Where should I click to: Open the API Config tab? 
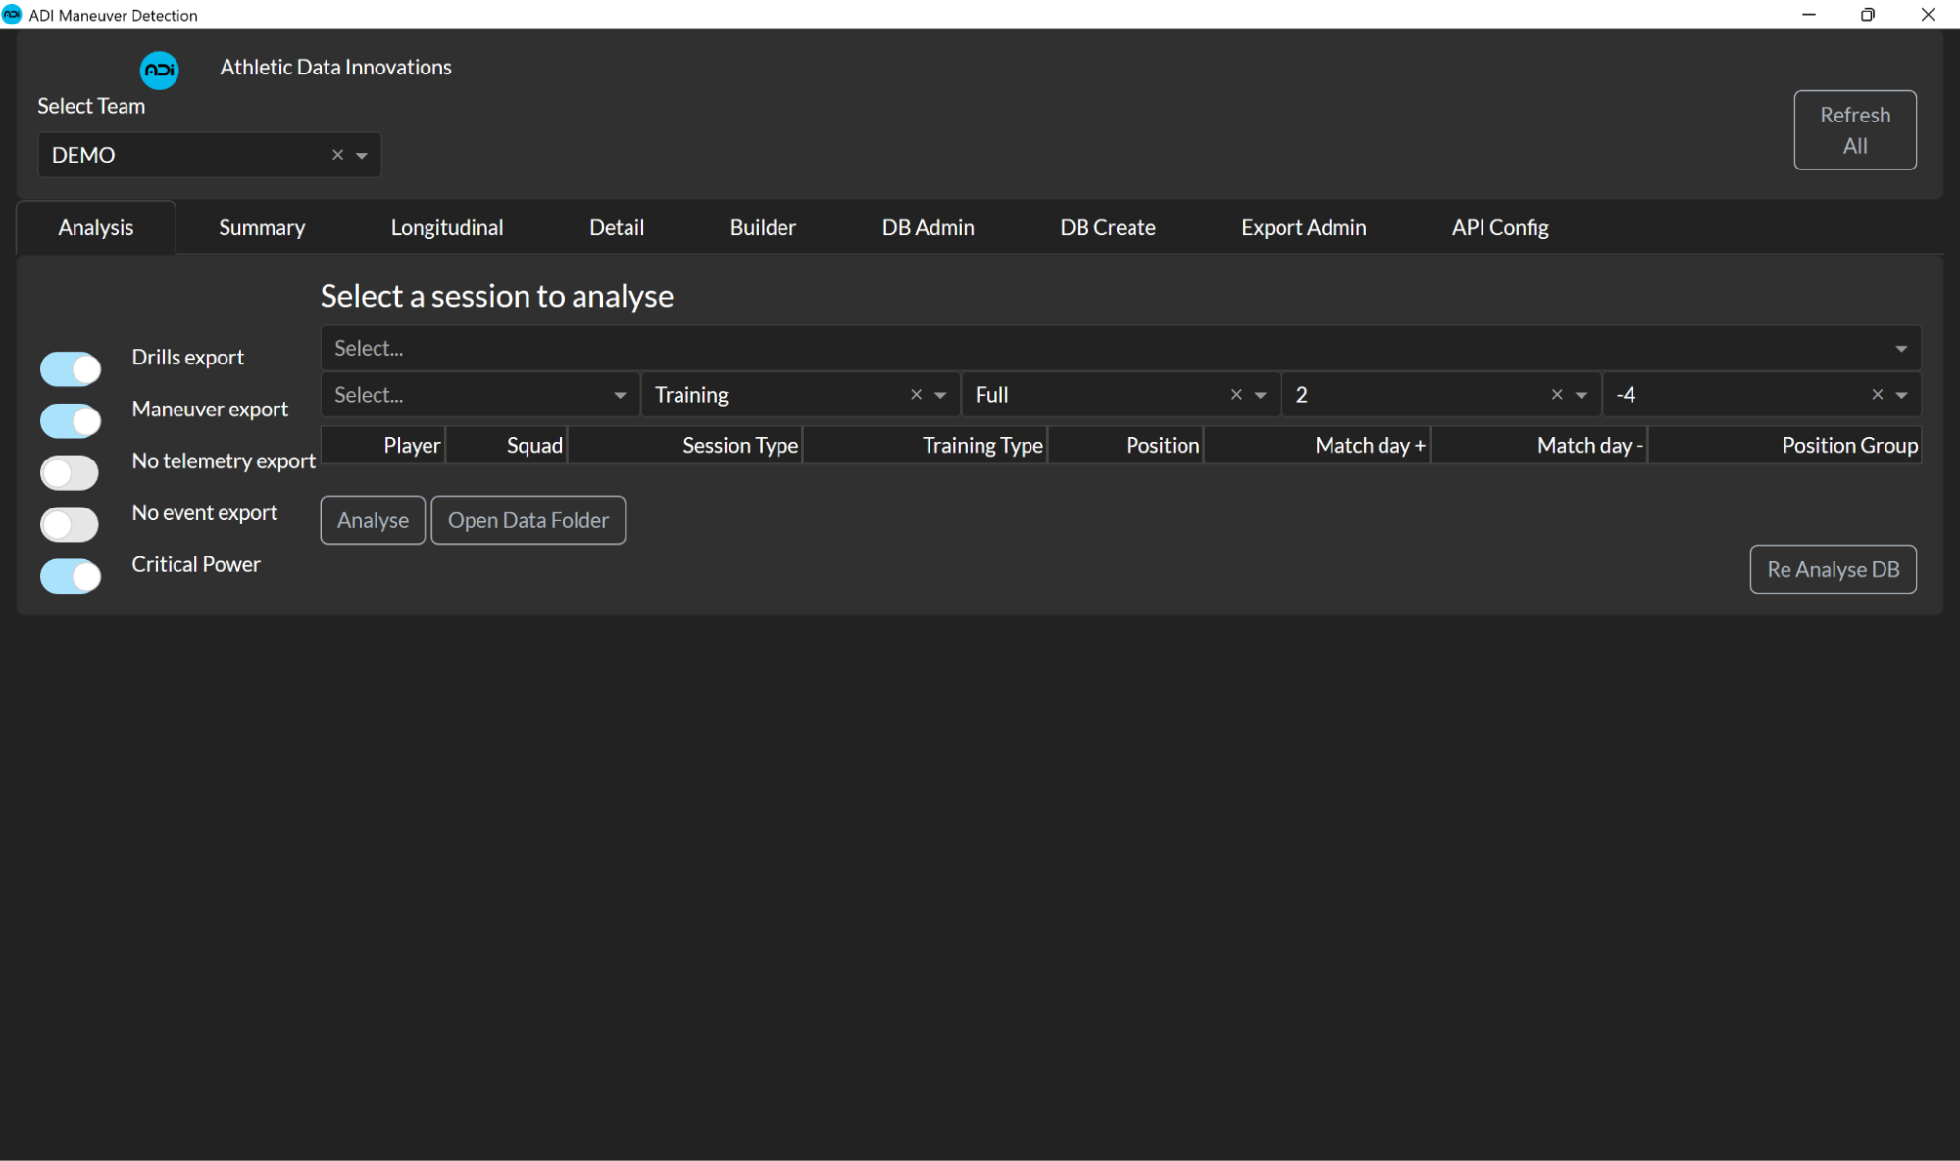coord(1500,228)
